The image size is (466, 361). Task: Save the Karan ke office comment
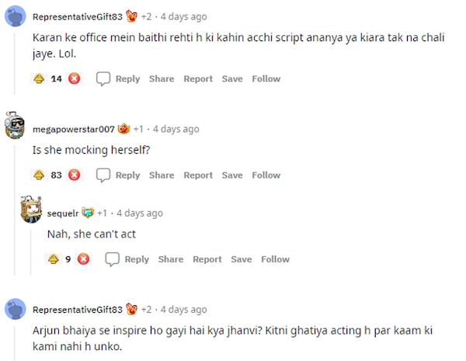click(x=232, y=78)
